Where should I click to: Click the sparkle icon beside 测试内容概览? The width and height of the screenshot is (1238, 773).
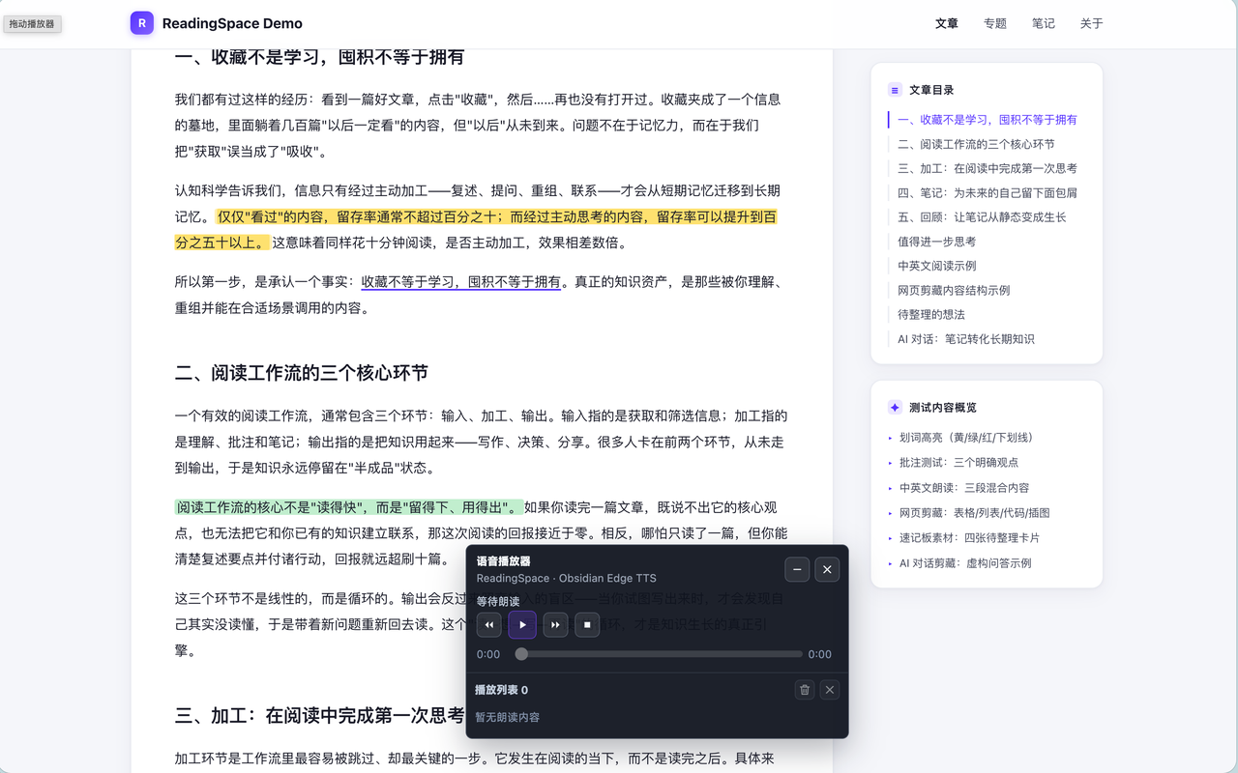point(895,408)
